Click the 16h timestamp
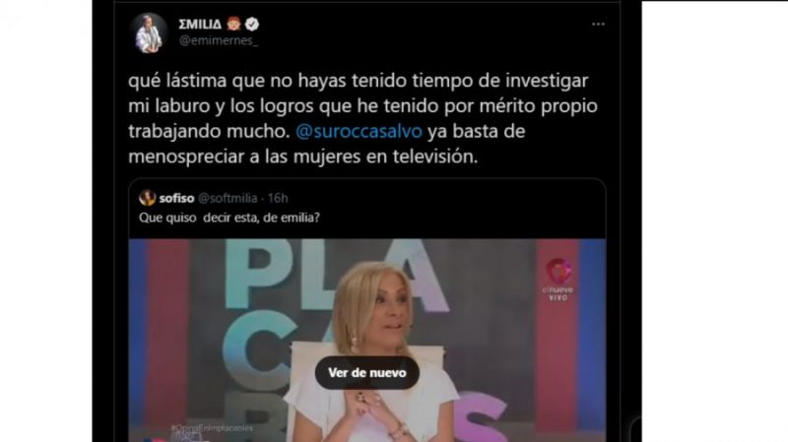The image size is (788, 442). [278, 199]
